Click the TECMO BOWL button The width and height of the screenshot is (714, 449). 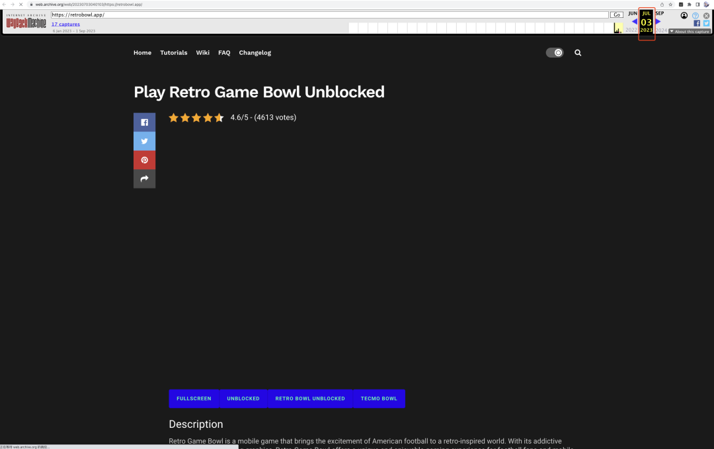pos(379,399)
